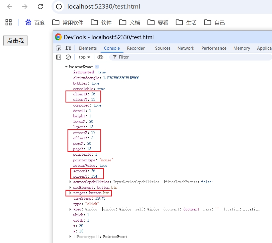Click the browser forward arrow
The width and height of the screenshot is (272, 243).
point(25,7)
